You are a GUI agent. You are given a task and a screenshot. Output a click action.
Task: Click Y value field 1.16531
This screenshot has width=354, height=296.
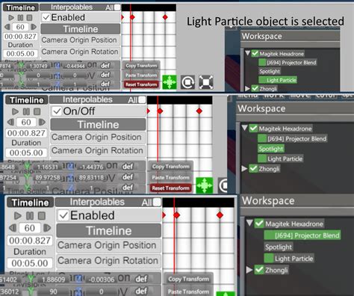(x=47, y=167)
